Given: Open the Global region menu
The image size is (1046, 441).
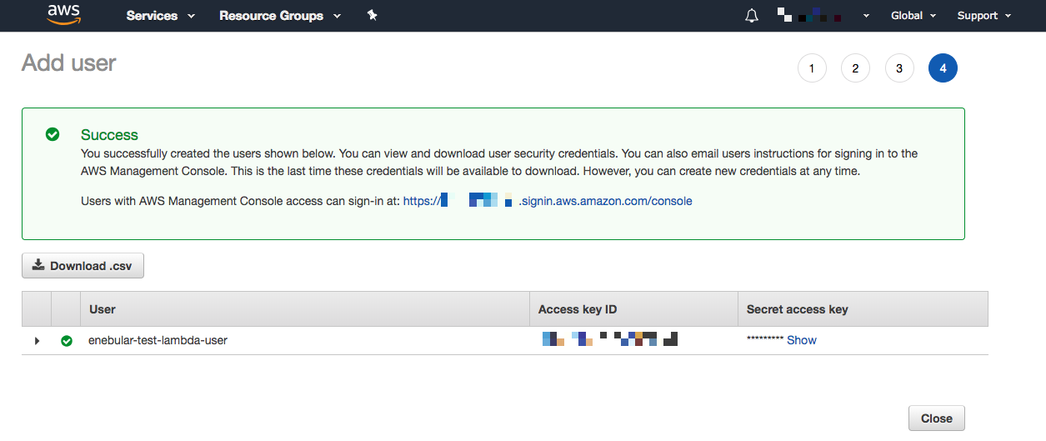Looking at the screenshot, I should [x=913, y=16].
